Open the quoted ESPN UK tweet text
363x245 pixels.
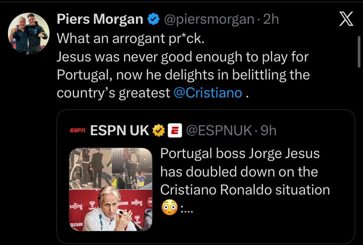245,181
